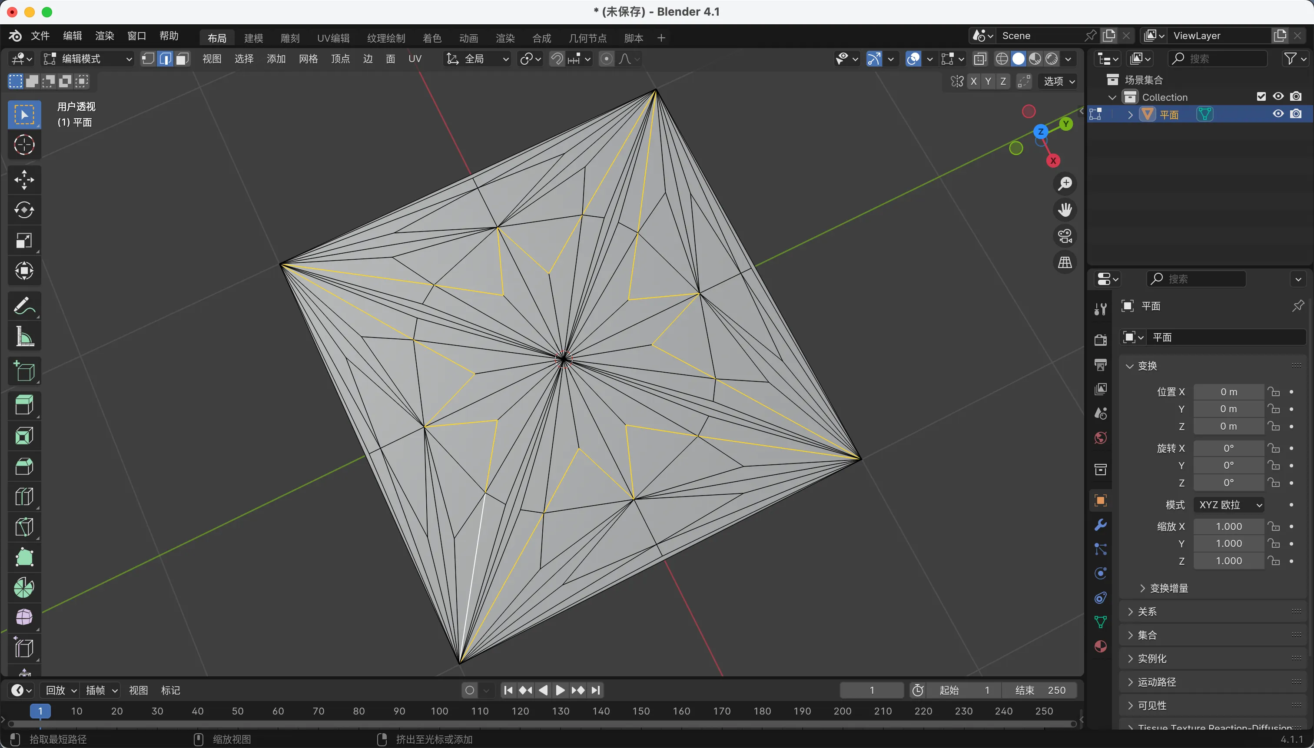1314x748 pixels.
Task: Switch to face select mode
Action: coord(182,59)
